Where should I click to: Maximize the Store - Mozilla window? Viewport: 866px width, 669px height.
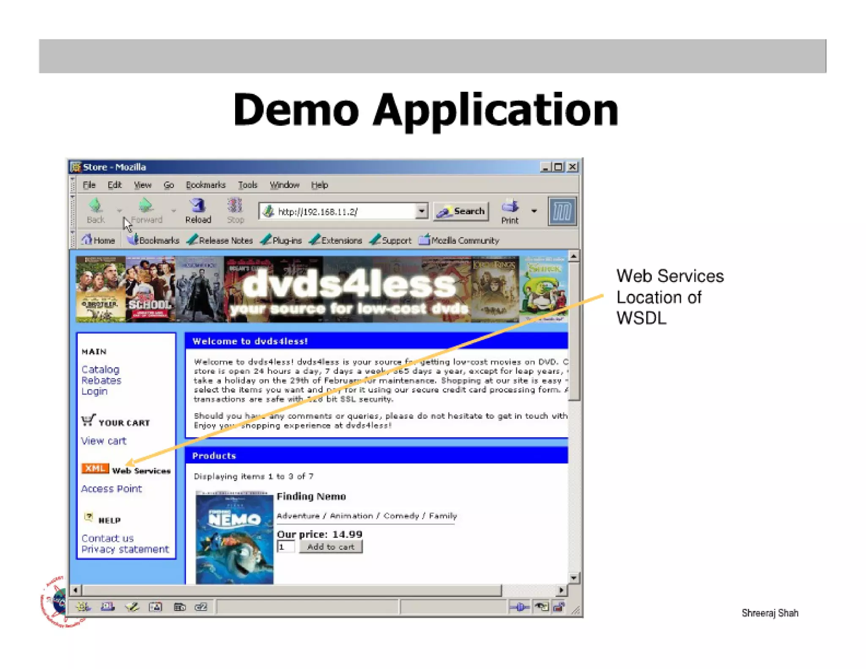coord(559,167)
